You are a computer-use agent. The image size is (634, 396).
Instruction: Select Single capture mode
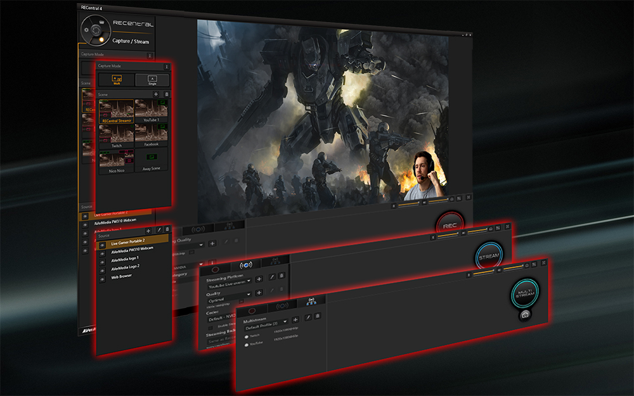pos(152,80)
